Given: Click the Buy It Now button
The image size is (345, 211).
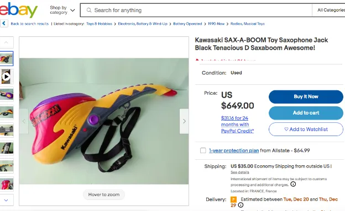Looking at the screenshot, I should (x=306, y=97).
